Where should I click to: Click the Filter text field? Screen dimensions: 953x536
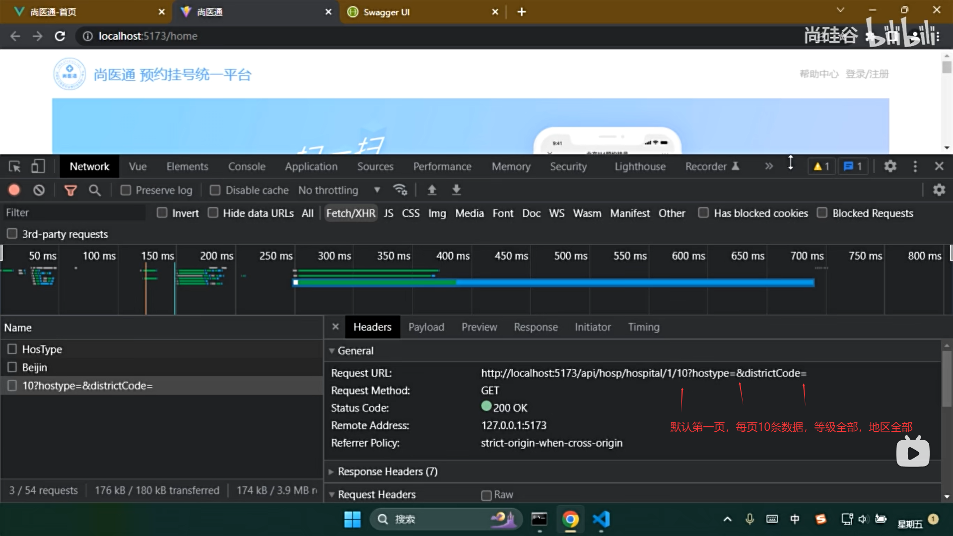[x=74, y=213]
